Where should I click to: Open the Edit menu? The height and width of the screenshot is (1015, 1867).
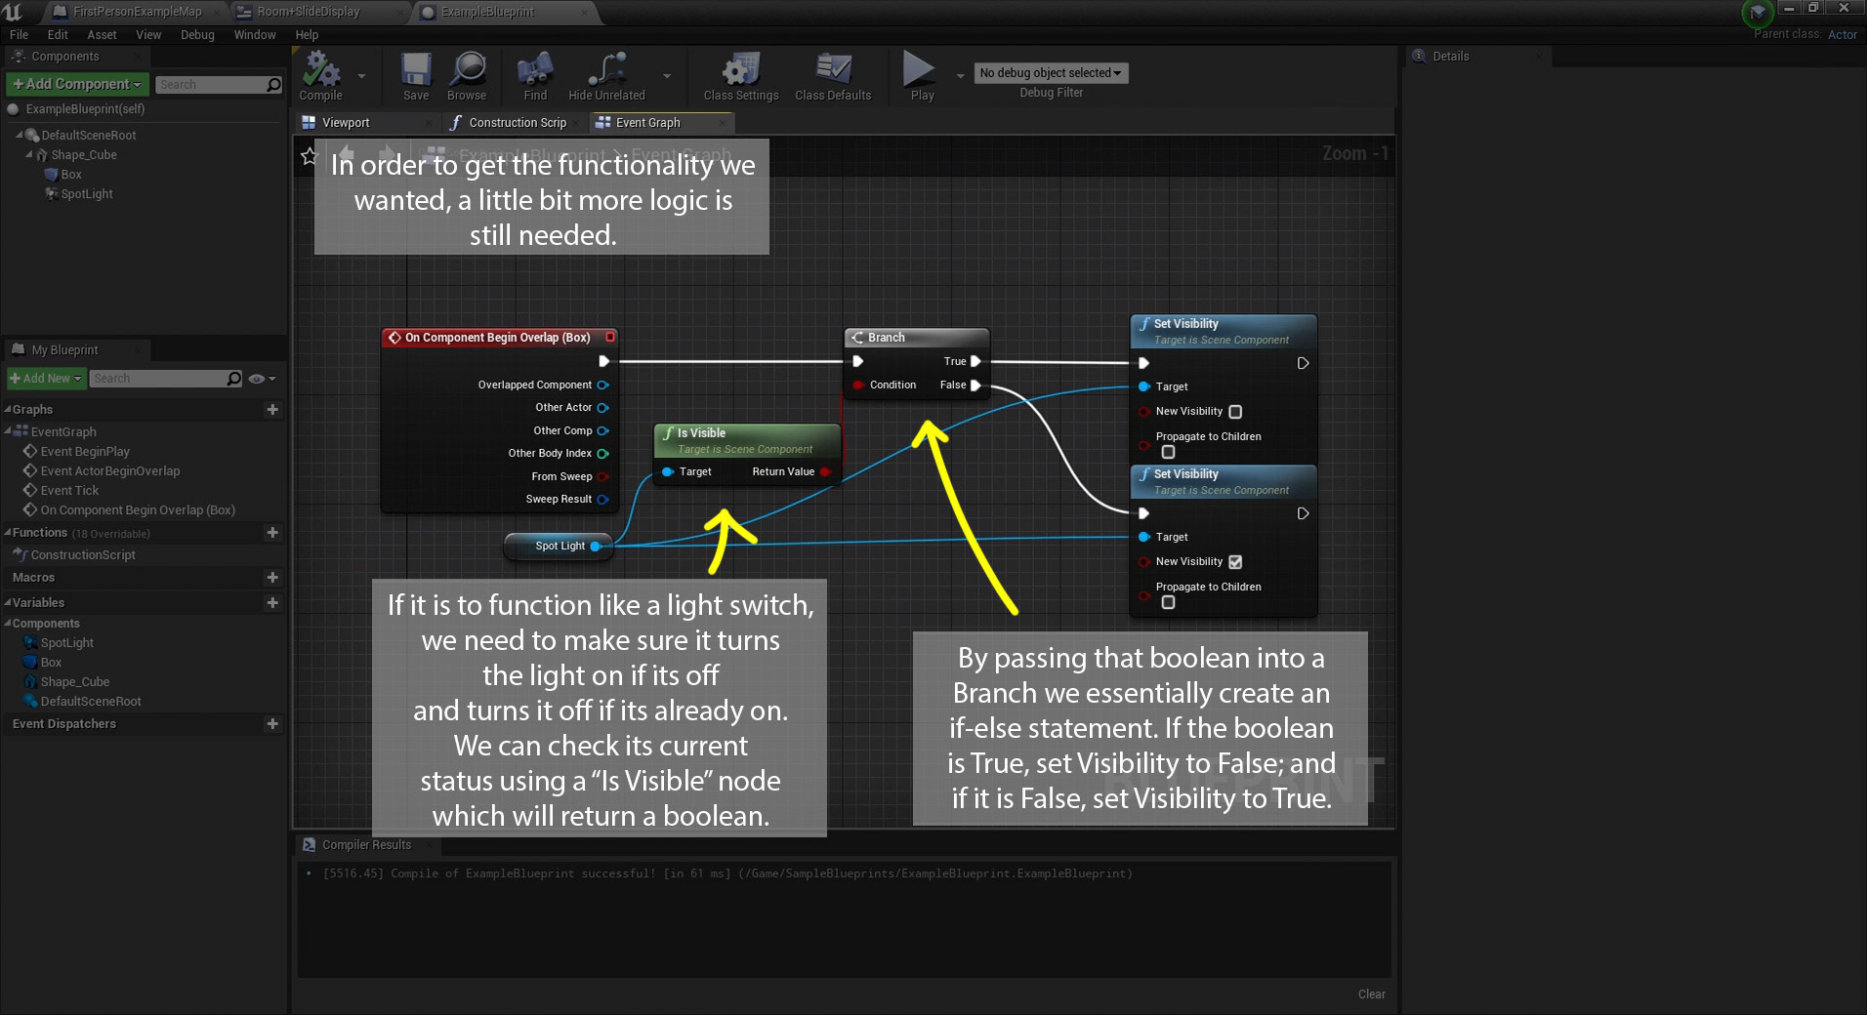58,35
